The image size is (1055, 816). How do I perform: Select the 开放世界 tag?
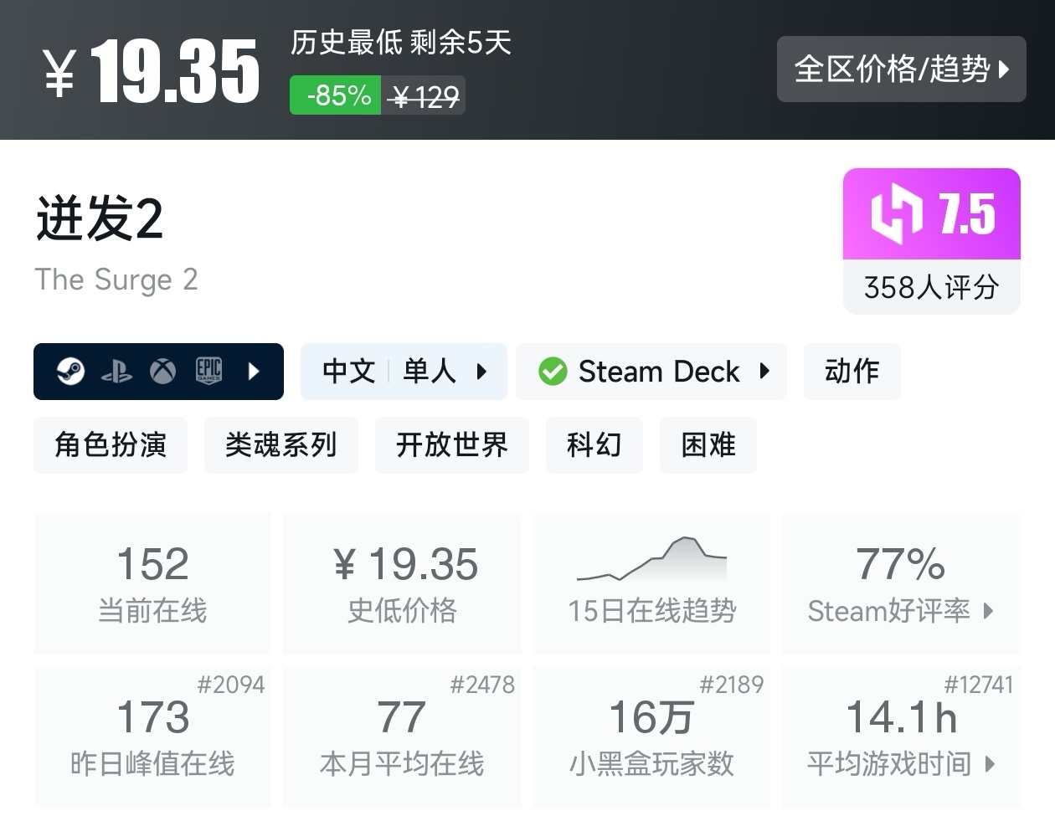click(x=452, y=445)
